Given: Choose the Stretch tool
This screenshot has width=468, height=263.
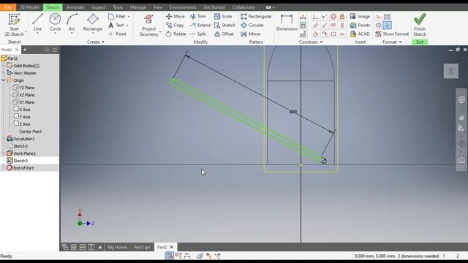Looking at the screenshot, I should click(225, 26).
